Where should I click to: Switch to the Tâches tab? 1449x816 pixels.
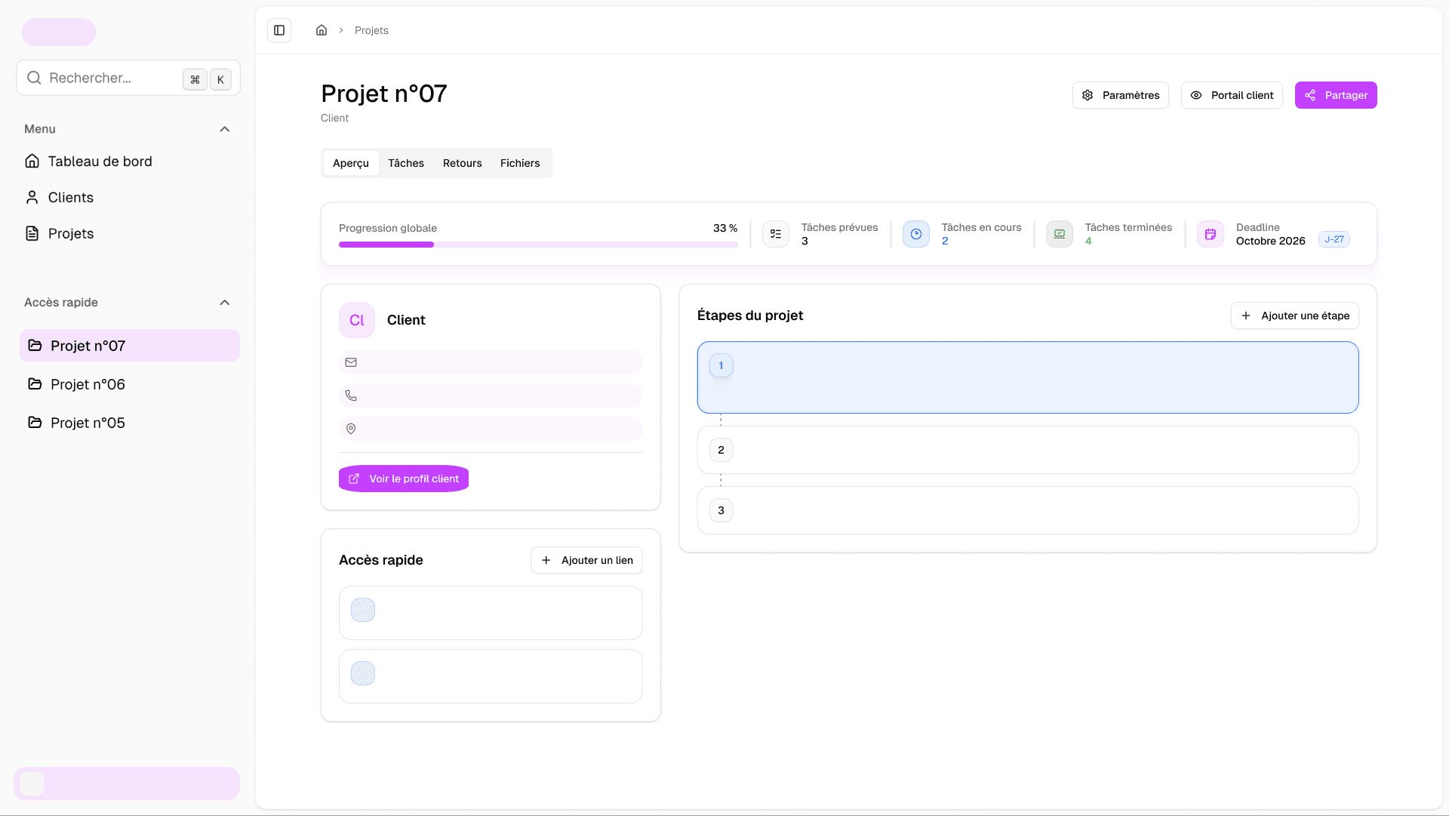[x=406, y=163]
